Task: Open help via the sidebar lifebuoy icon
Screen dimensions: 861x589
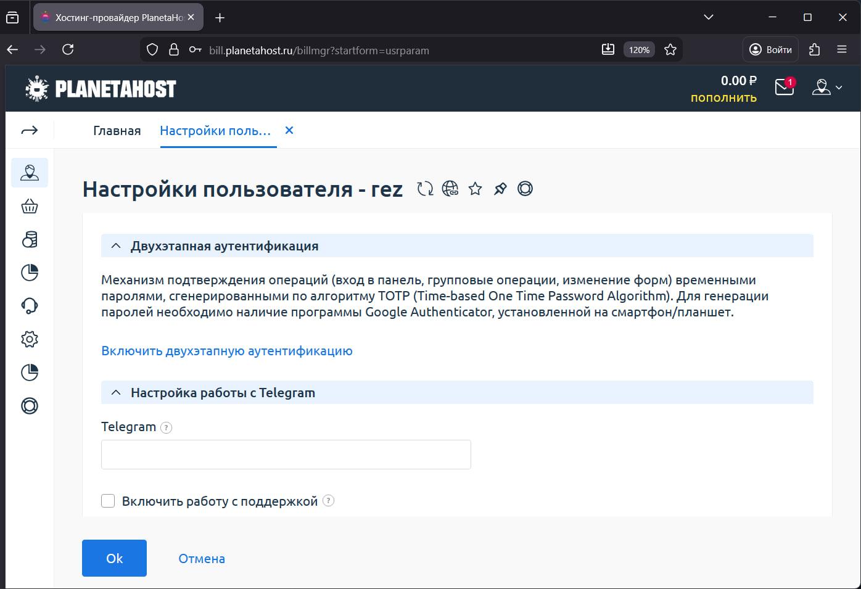Action: [29, 405]
